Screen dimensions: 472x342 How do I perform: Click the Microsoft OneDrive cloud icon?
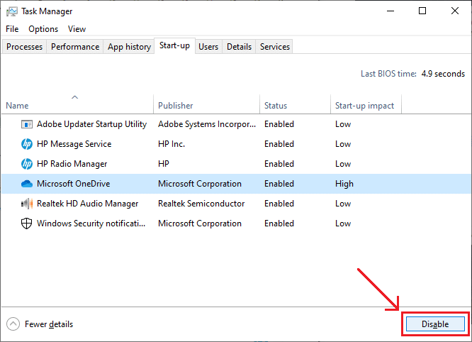(x=27, y=184)
